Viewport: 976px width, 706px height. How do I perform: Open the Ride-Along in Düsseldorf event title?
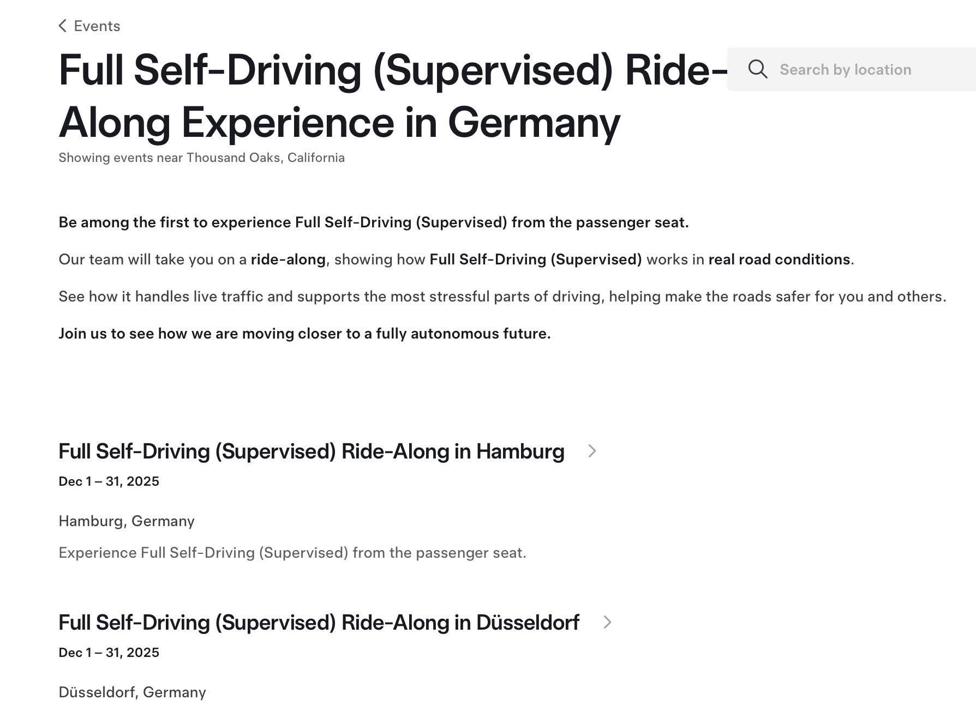(x=319, y=623)
